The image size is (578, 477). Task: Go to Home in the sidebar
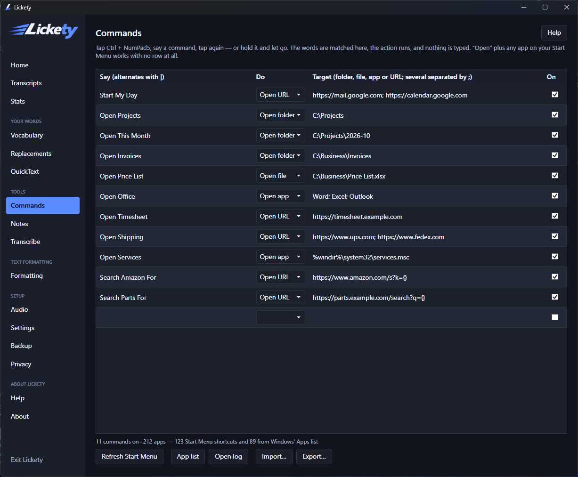coord(43,65)
